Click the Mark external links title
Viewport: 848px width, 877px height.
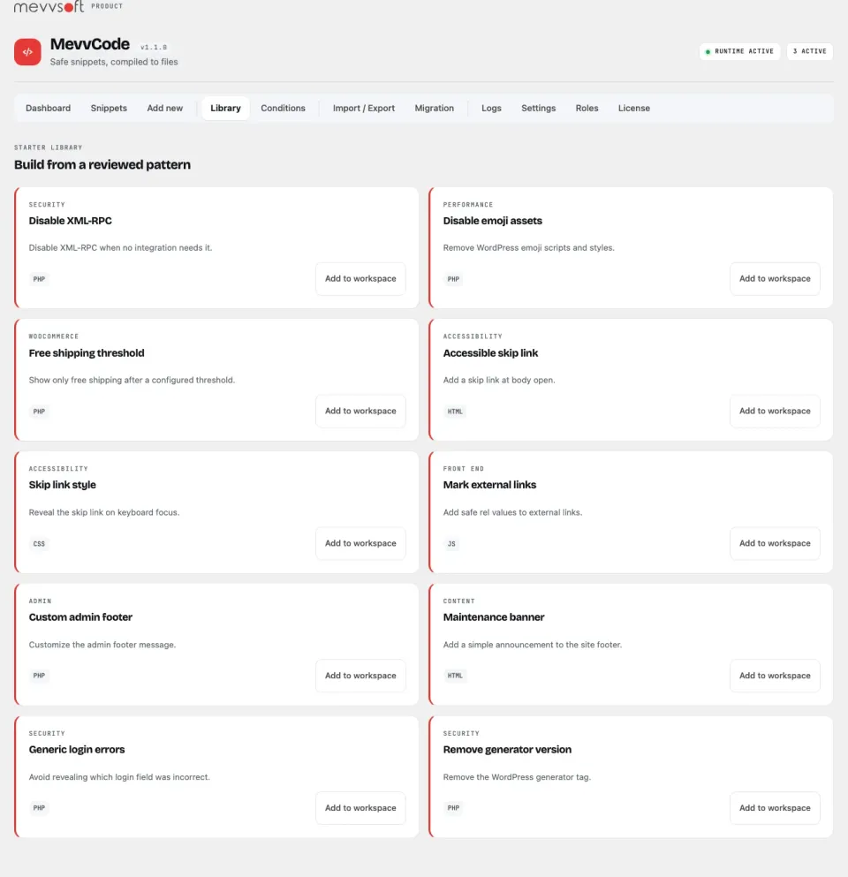click(x=489, y=485)
